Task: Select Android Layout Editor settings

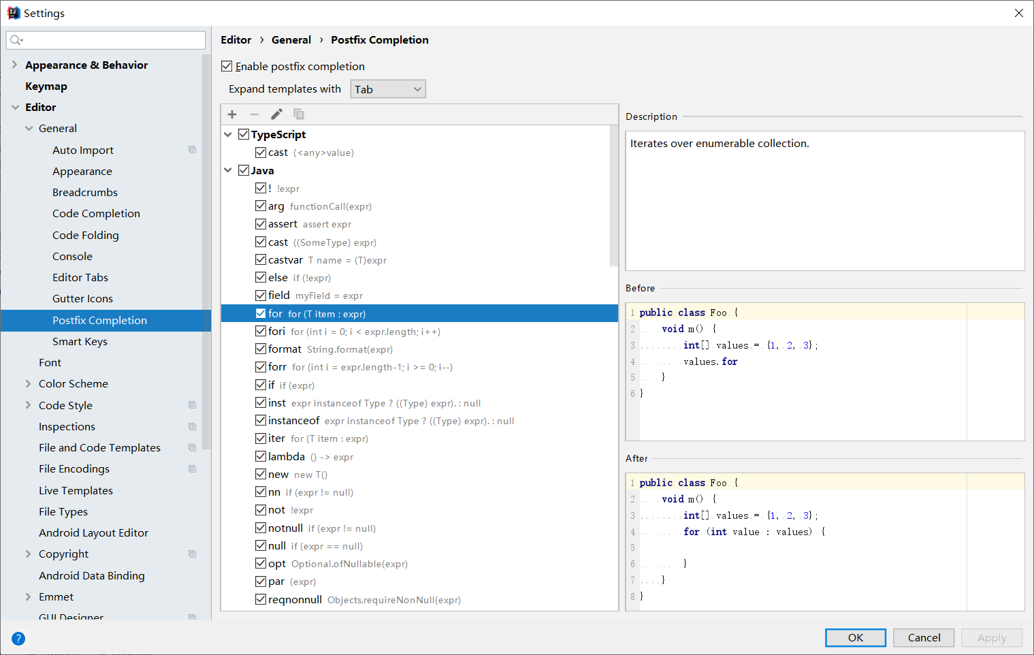Action: pyautogui.click(x=93, y=533)
